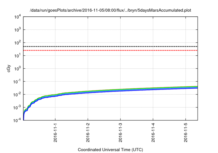This screenshot has height=153, width=218.
Task: Click the plot title file path
Action: point(110,10)
